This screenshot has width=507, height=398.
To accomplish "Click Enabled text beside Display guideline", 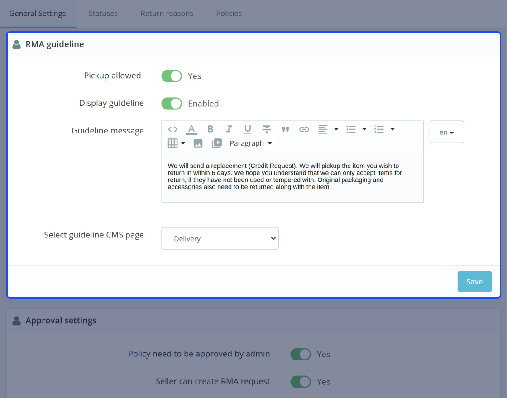I will click(203, 104).
